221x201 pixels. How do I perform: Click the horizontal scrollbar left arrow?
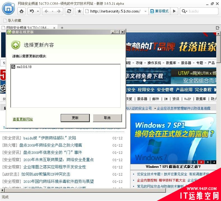2,190
